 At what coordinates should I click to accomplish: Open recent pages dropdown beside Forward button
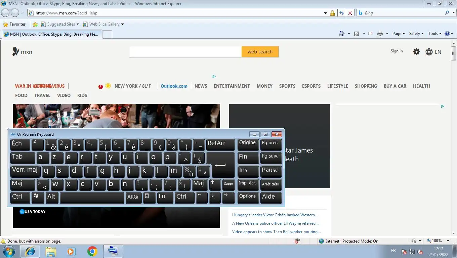tap(23, 13)
